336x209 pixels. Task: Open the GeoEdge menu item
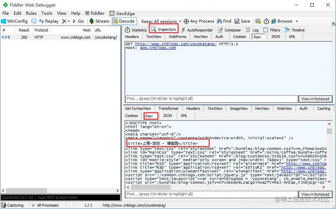click(x=122, y=13)
